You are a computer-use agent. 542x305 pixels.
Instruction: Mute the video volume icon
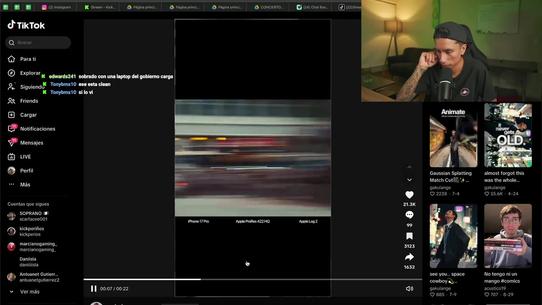click(x=409, y=288)
